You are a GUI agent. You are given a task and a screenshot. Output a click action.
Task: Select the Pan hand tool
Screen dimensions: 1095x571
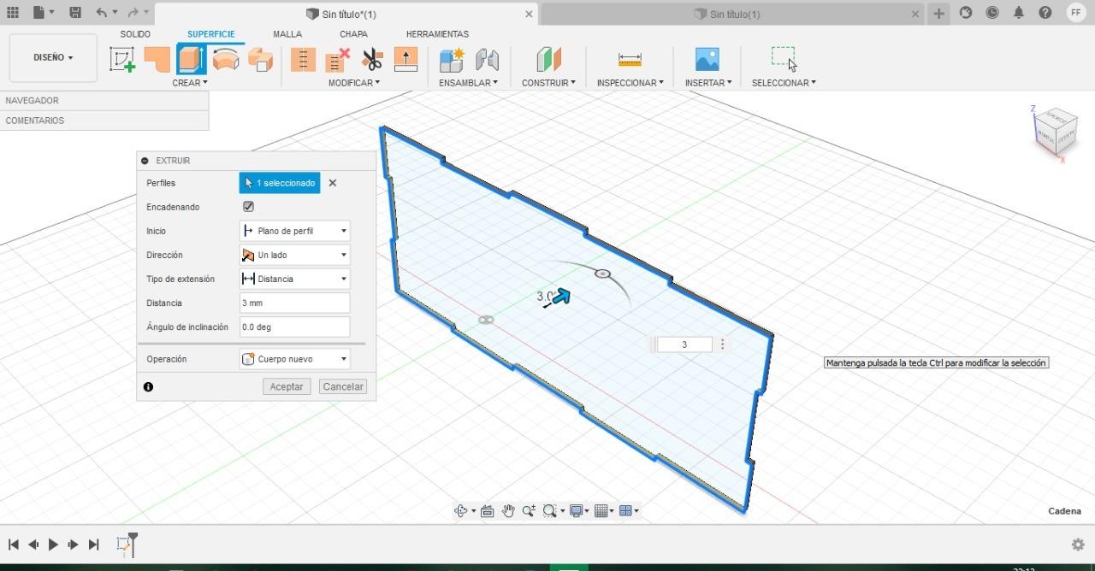[508, 511]
